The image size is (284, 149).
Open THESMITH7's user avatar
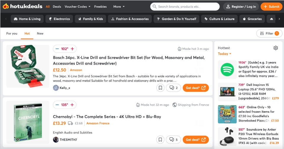[x=56, y=140]
